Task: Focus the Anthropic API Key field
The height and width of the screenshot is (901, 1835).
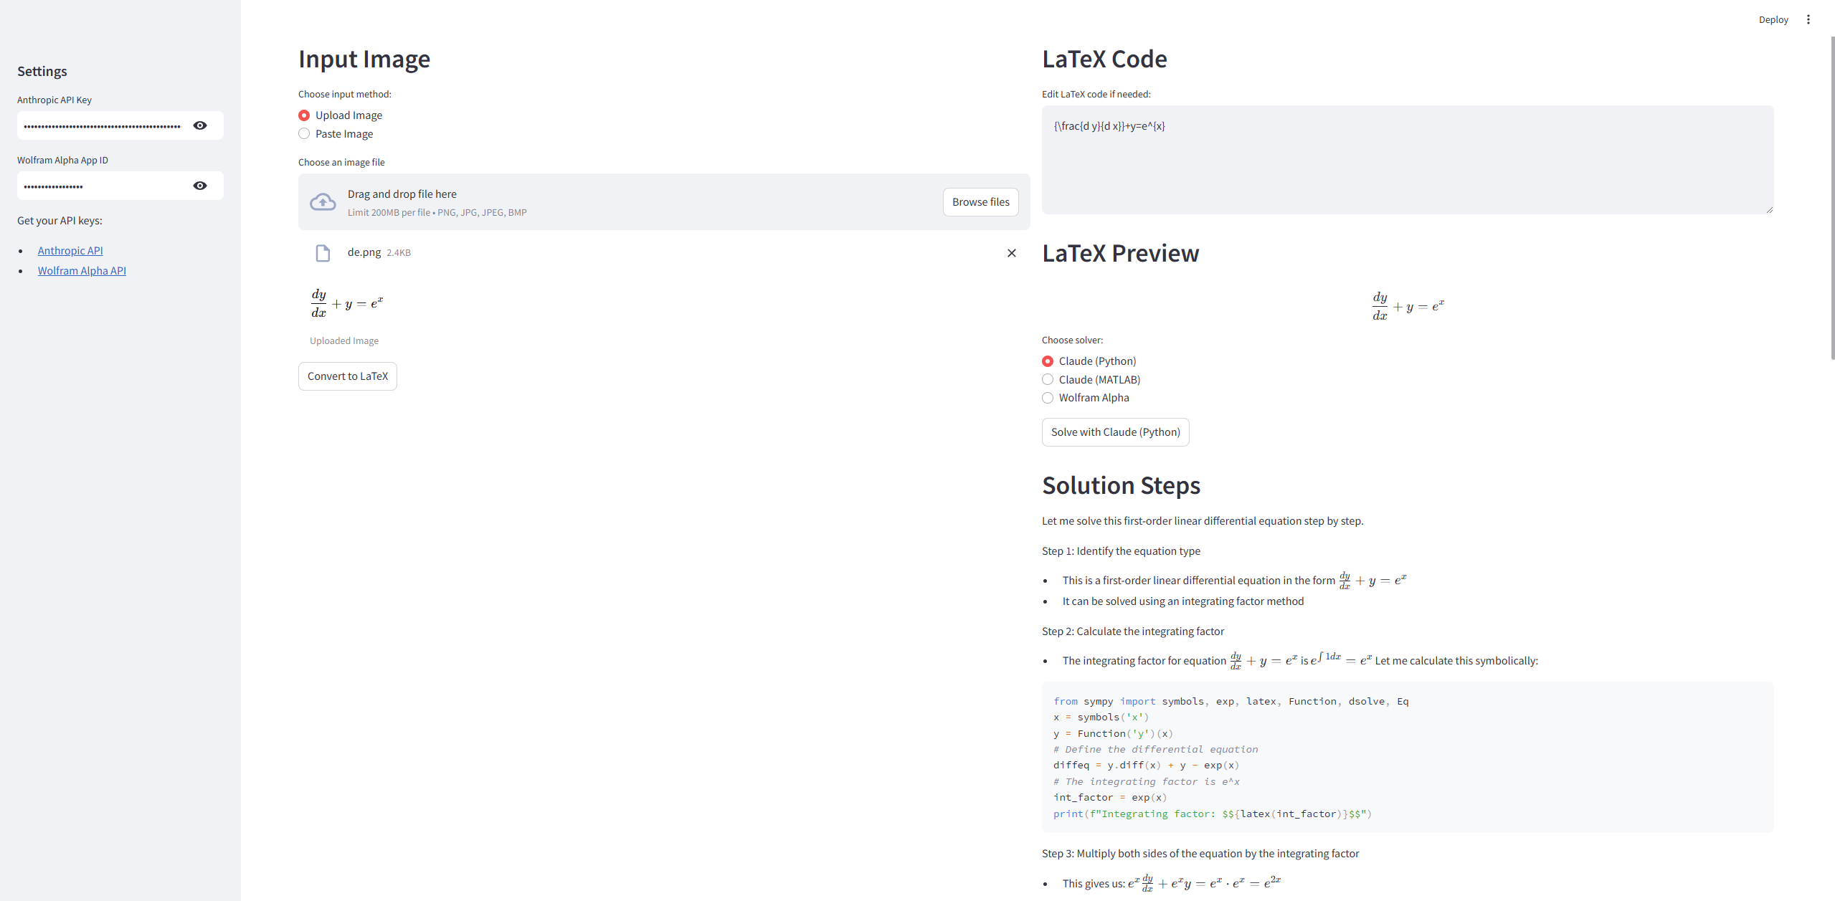Action: point(103,125)
